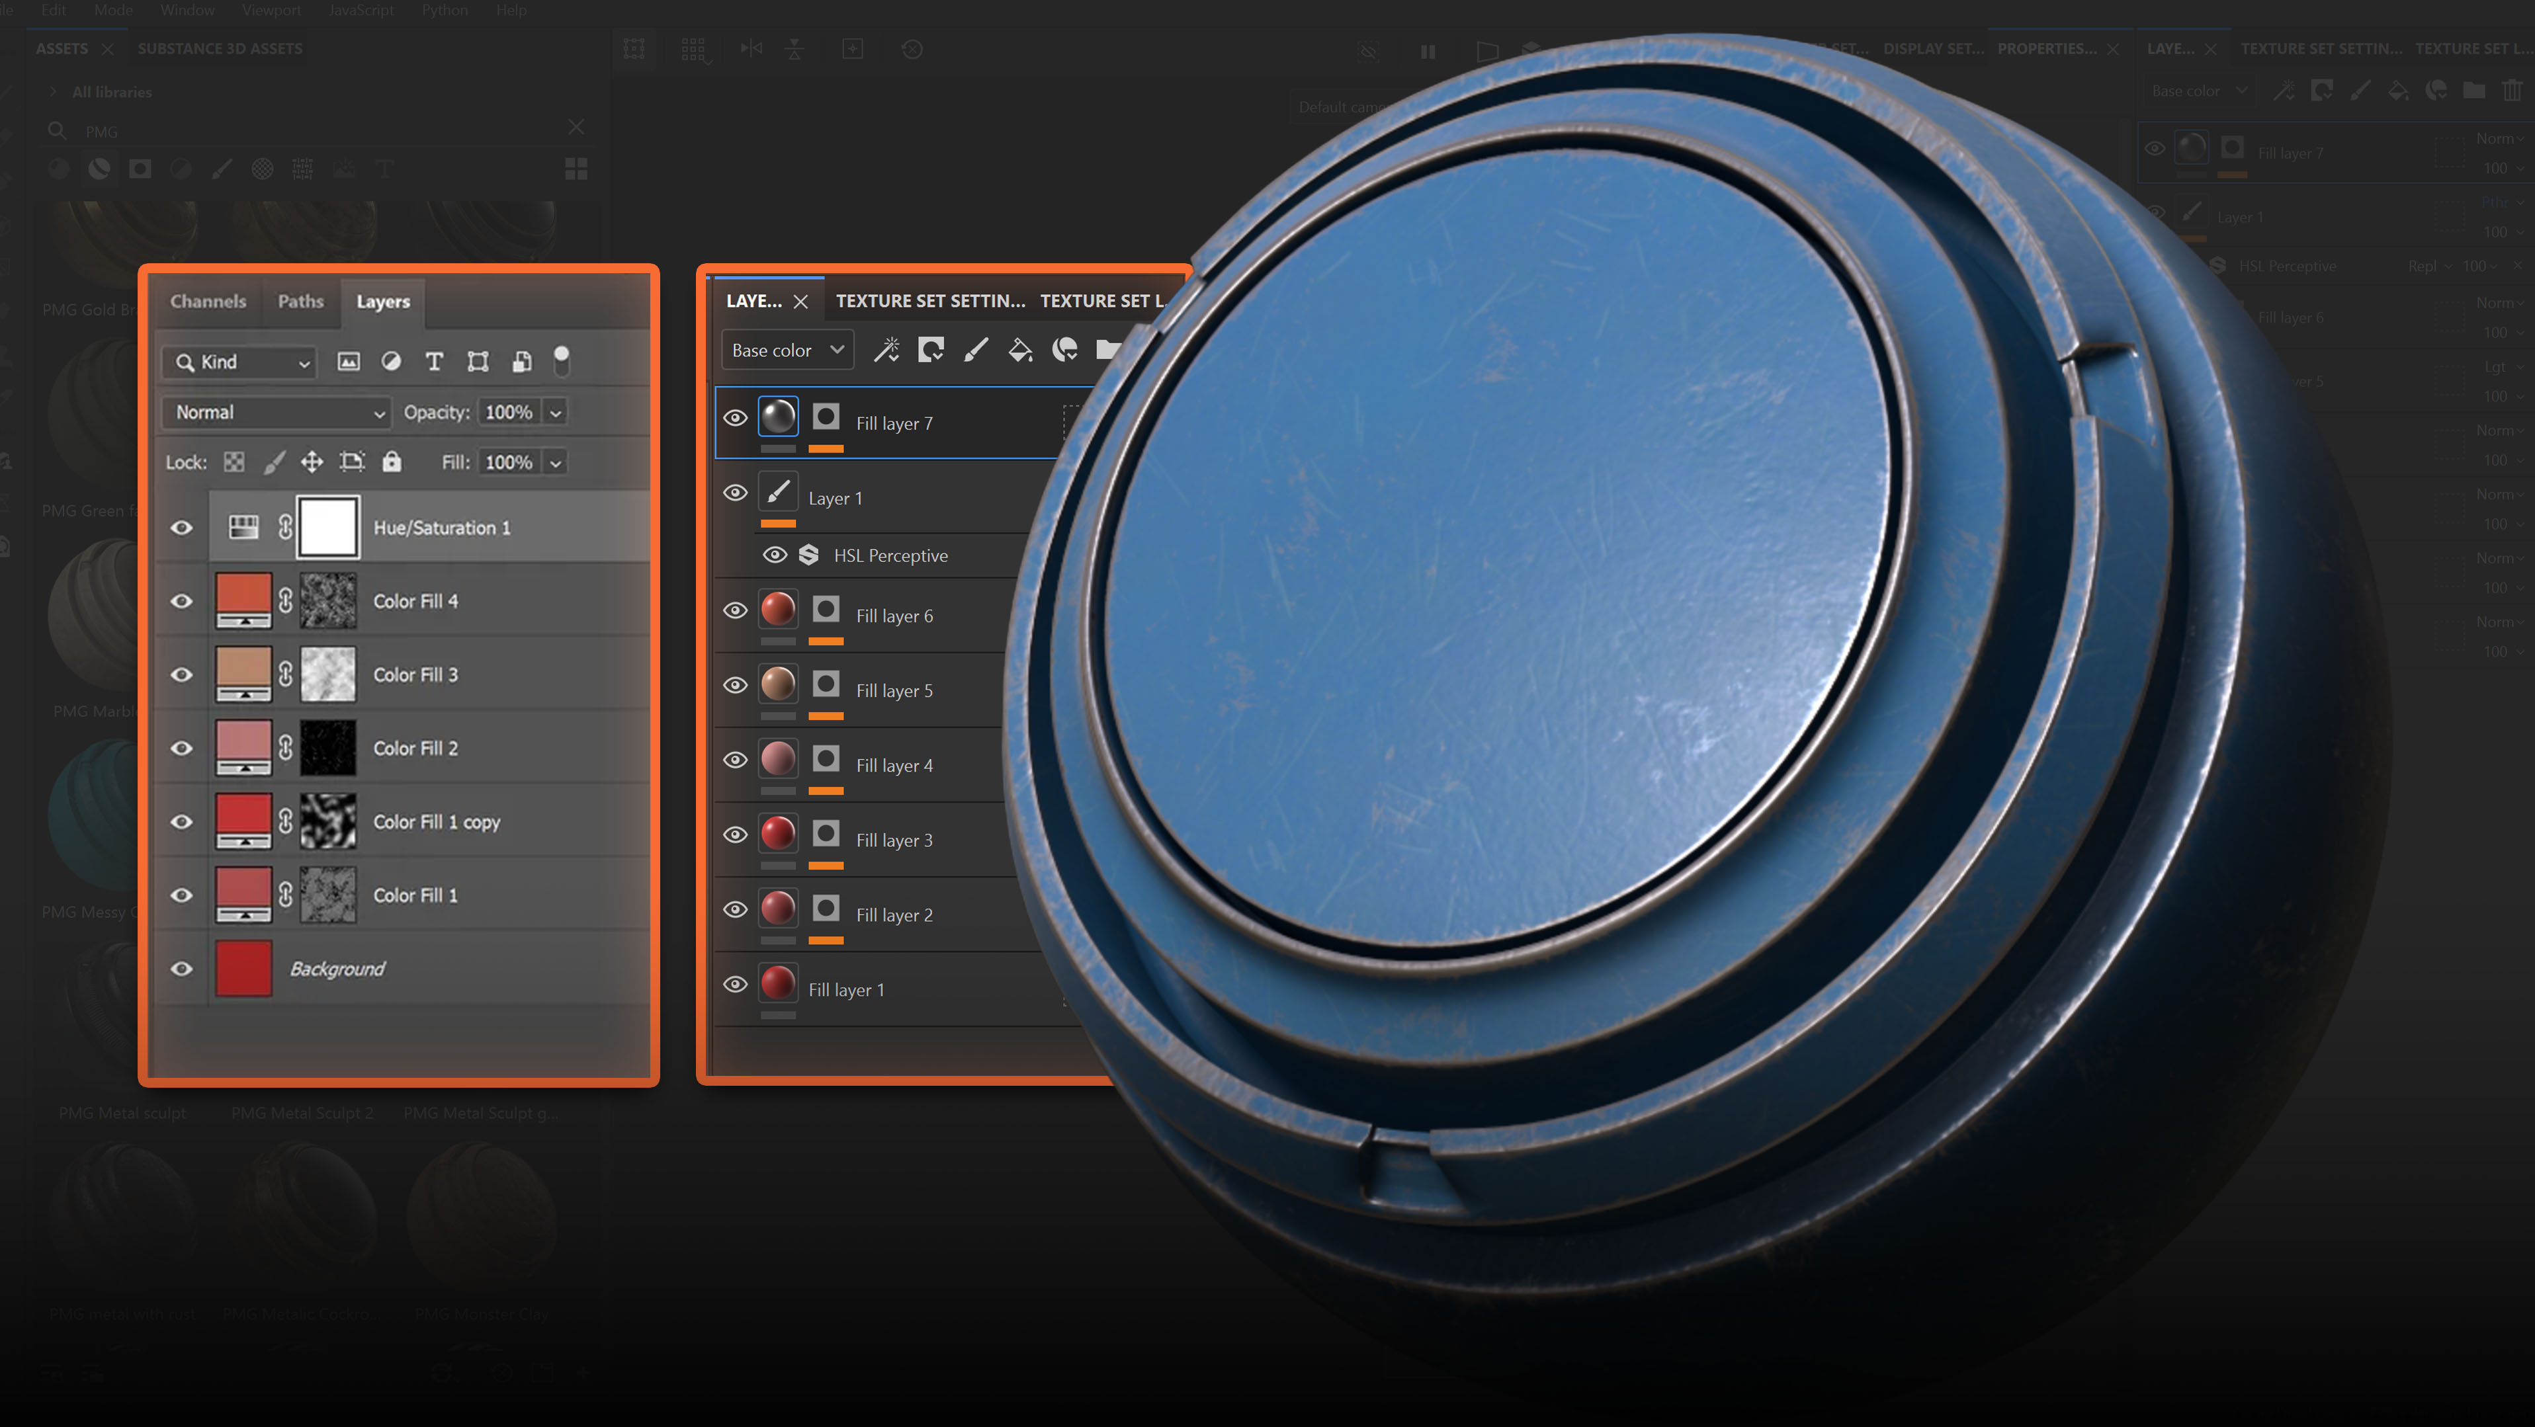
Task: Open the SUBSTANCE 3D ASSETS tab
Action: pyautogui.click(x=220, y=48)
